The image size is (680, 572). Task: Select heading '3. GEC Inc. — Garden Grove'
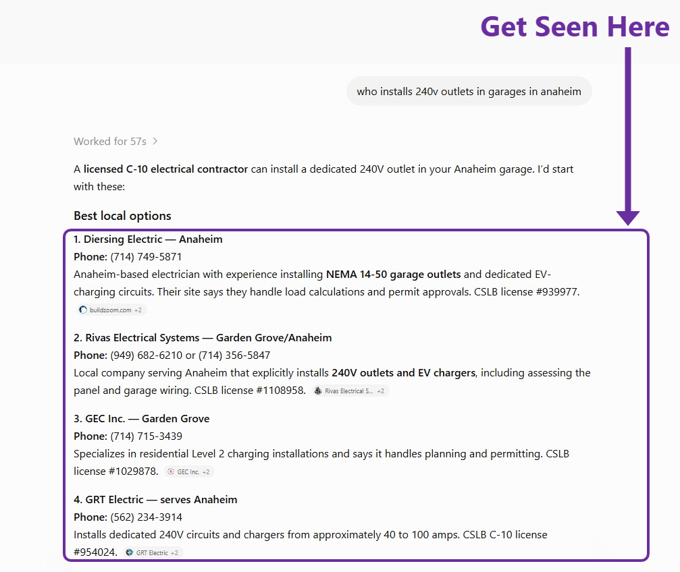click(141, 419)
